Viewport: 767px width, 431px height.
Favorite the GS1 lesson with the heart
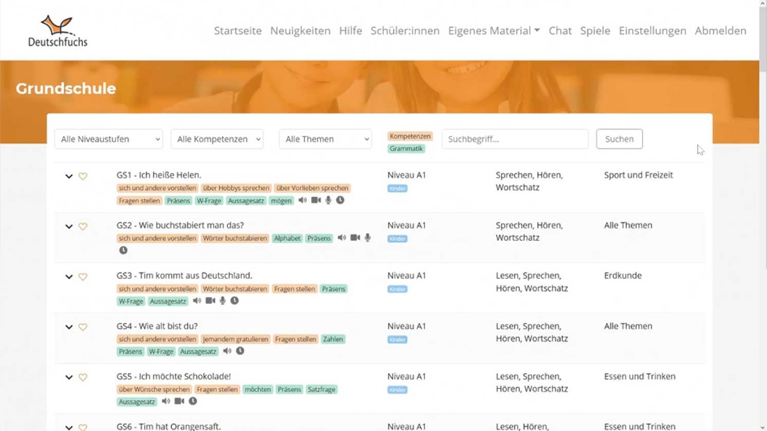coord(83,176)
